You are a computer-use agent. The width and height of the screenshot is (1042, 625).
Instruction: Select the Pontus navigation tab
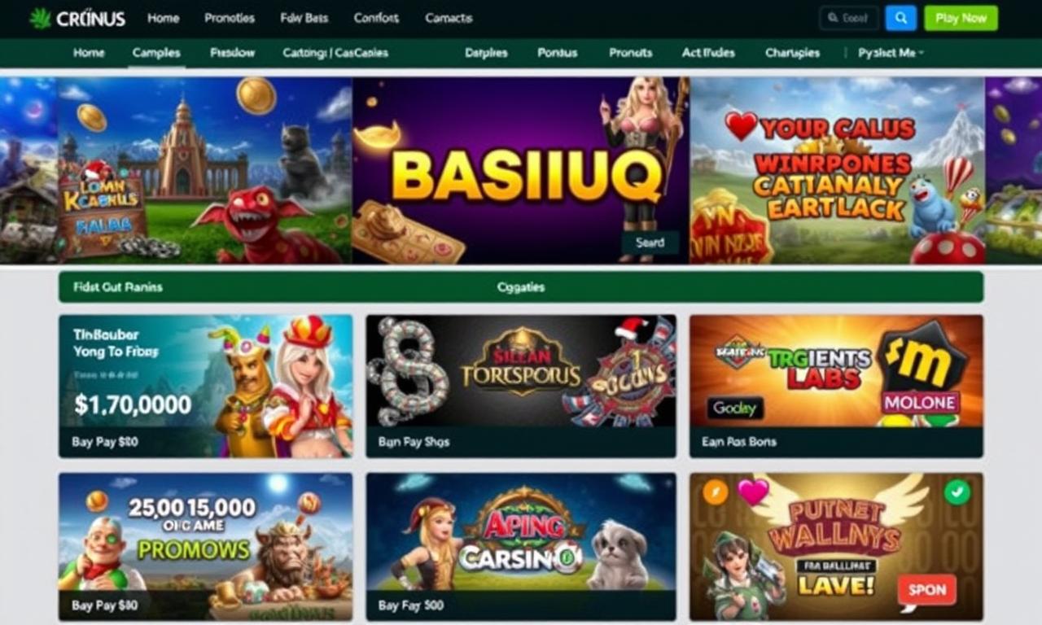click(x=558, y=53)
